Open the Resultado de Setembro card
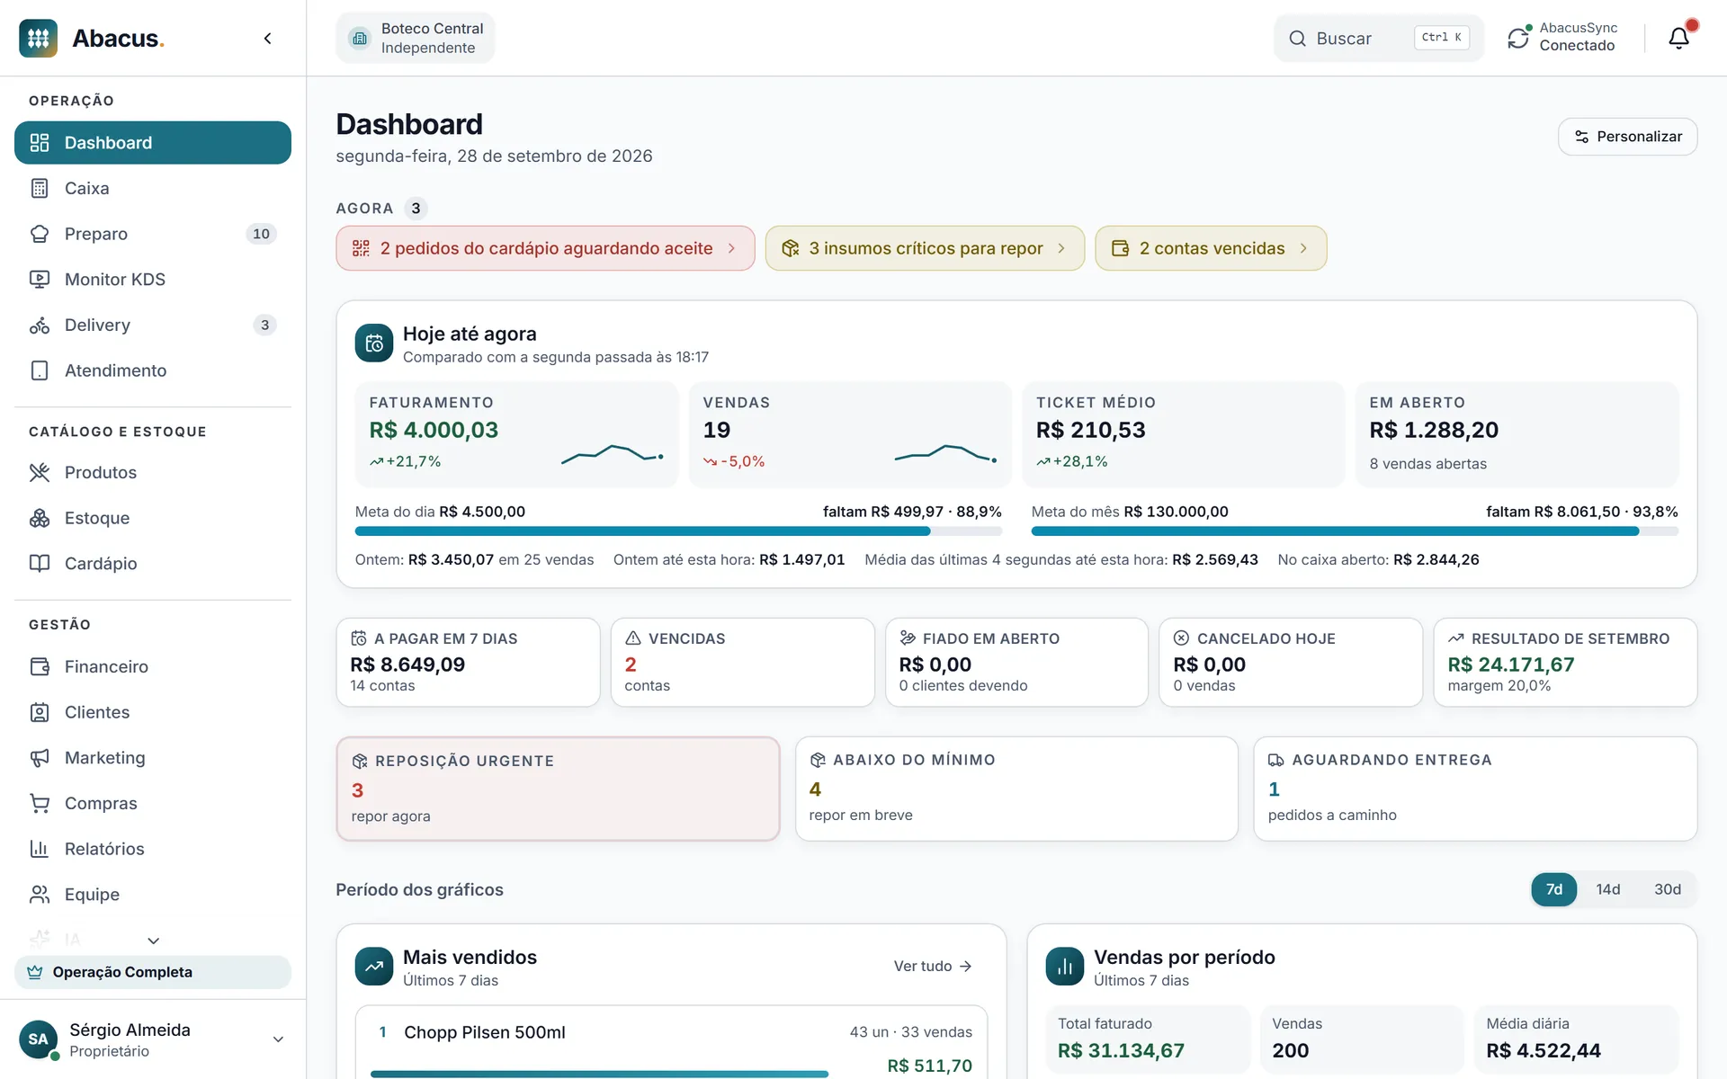This screenshot has width=1727, height=1079. (1565, 662)
